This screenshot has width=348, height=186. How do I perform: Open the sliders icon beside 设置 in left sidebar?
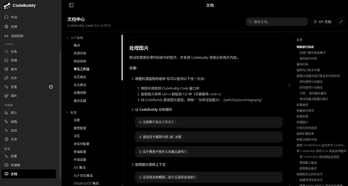pos(6,156)
